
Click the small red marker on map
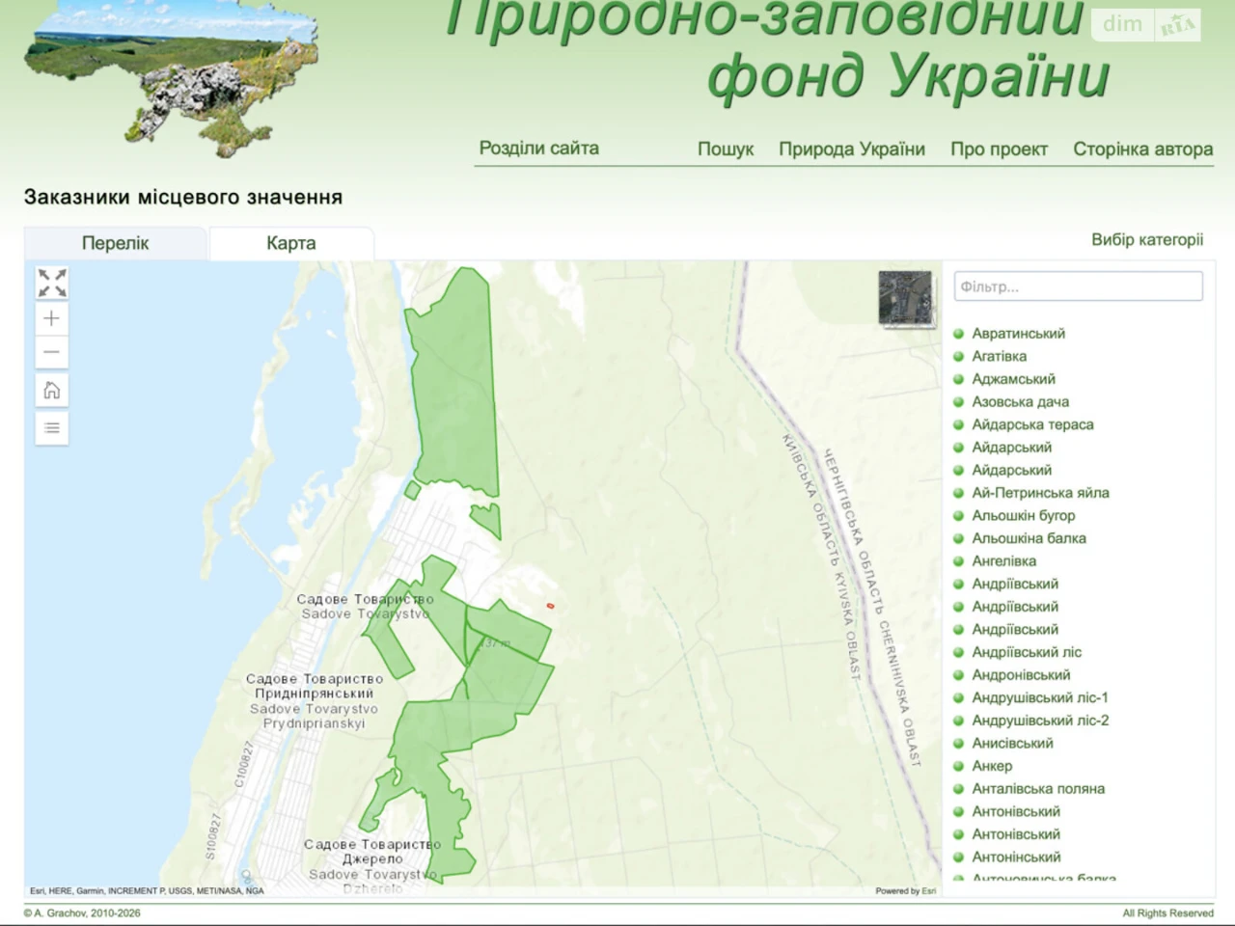coord(550,606)
